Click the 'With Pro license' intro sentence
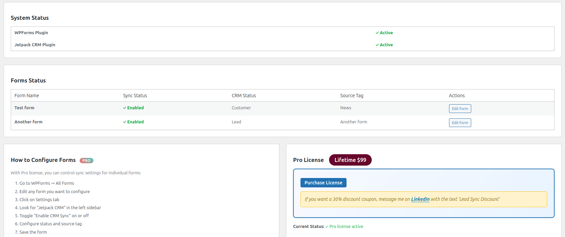This screenshot has width=565, height=237. click(x=76, y=173)
